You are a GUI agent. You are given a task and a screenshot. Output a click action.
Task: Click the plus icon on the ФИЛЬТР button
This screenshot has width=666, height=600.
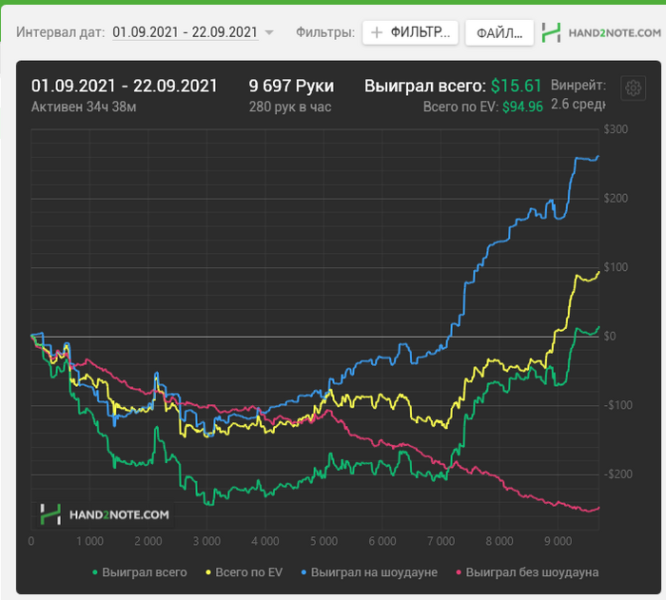point(377,32)
